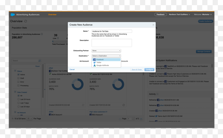
Task: Click the Create Audience button
Action: (x=205, y=21)
